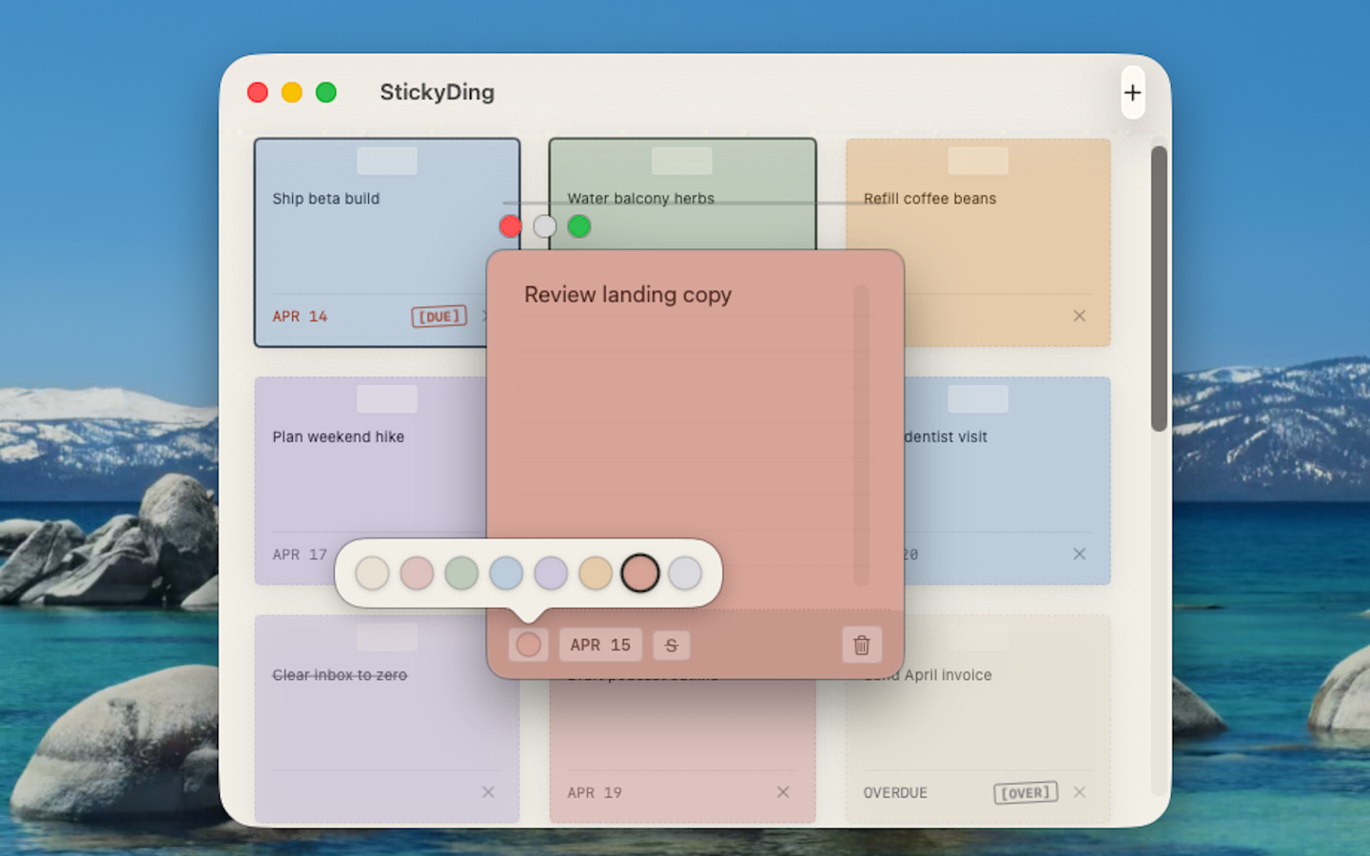Select the sage green color swatch
This screenshot has height=856, width=1370.
coord(461,574)
